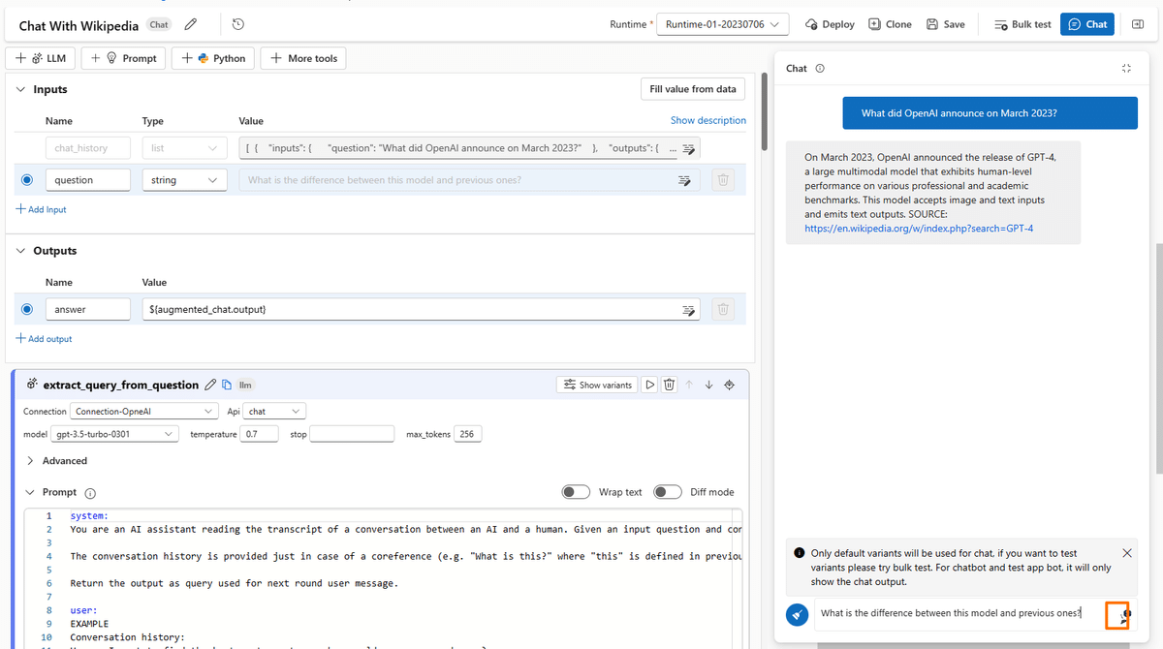1163x649 pixels.
Task: Click the Chat badge beside the flow title
Action: (x=158, y=24)
